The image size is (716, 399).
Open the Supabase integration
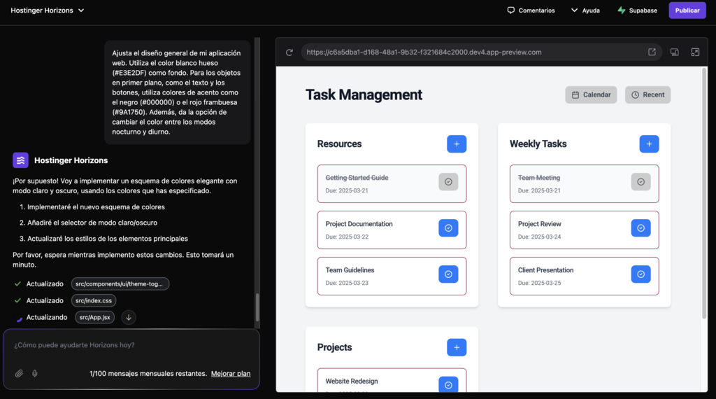pyautogui.click(x=638, y=10)
